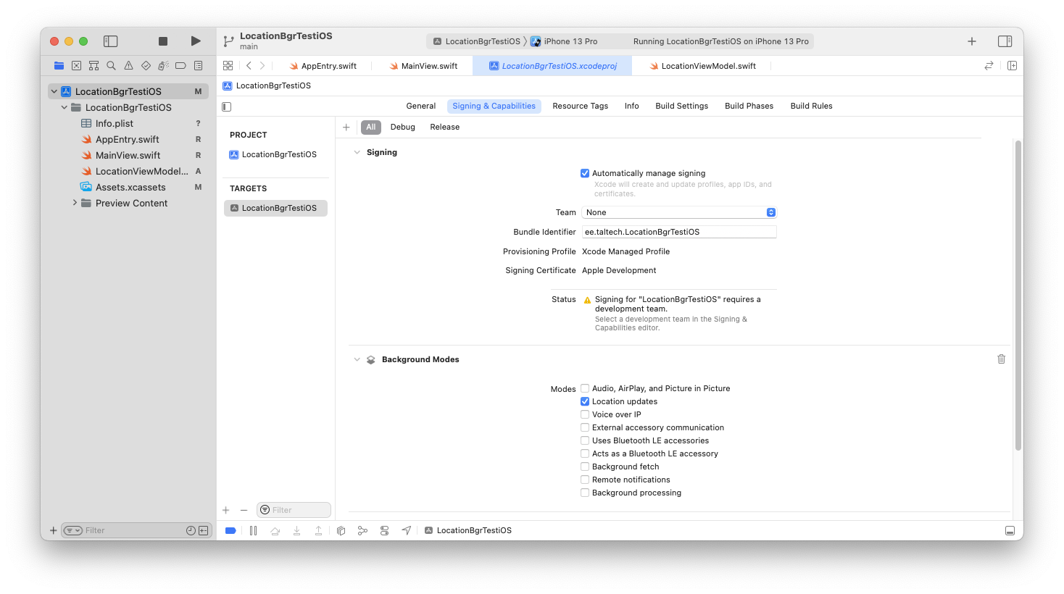Screen dimensions: 1064x594
Task: Open the Source Control navigator
Action: tap(76, 65)
